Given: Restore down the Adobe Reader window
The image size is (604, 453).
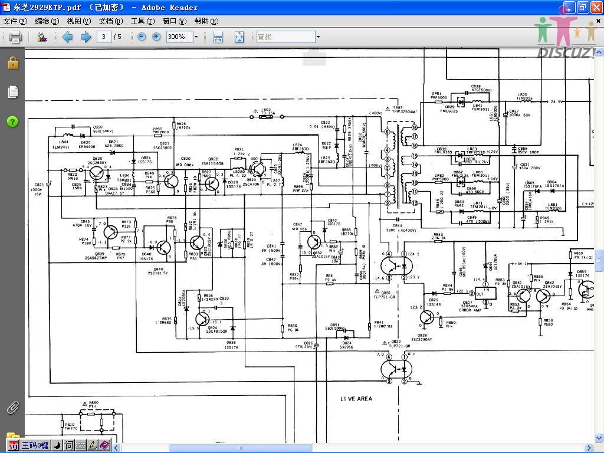Looking at the screenshot, I should click(582, 7).
